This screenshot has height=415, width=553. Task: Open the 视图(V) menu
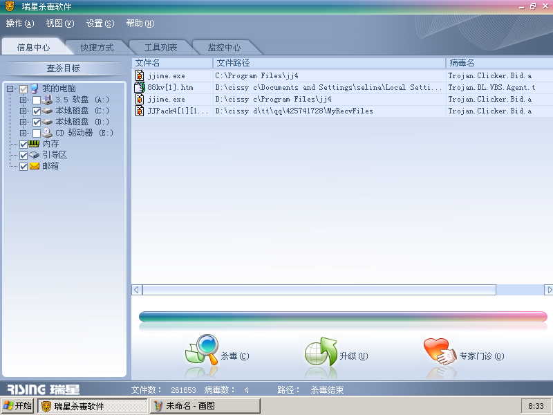coord(60,24)
